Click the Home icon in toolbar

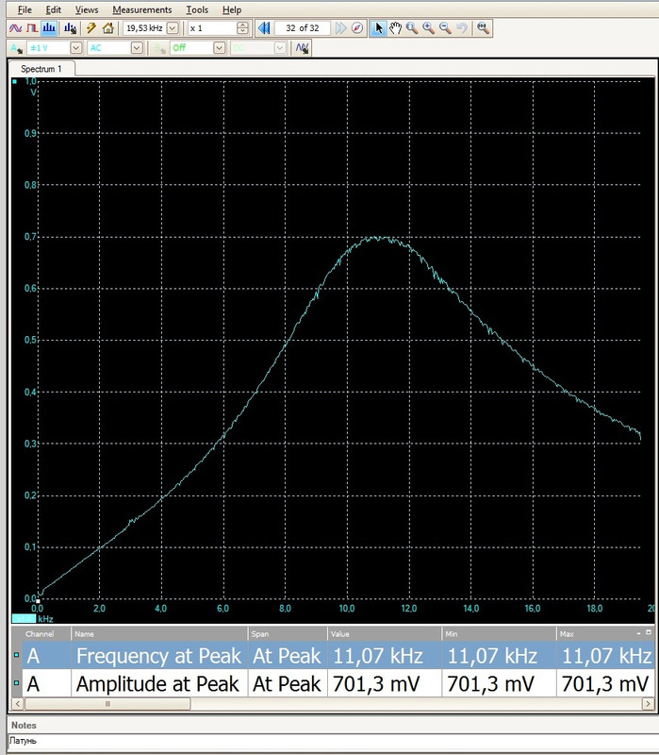107,28
